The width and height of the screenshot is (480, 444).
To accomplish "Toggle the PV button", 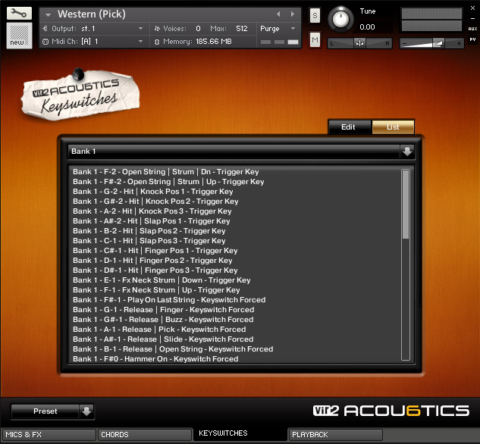I will click(x=472, y=39).
